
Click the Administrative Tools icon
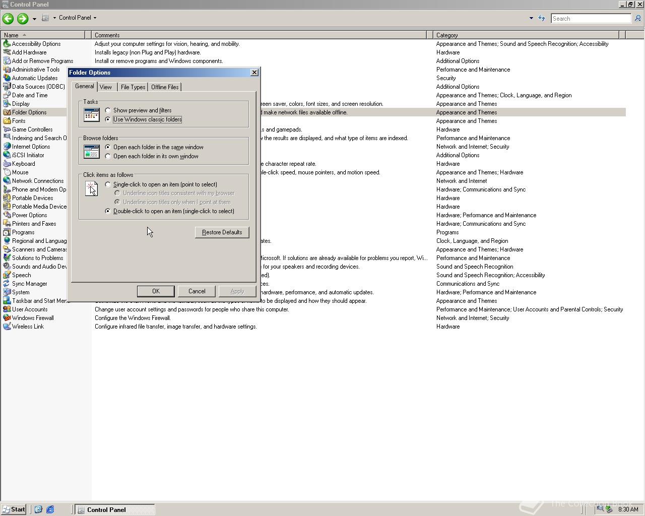(7, 70)
